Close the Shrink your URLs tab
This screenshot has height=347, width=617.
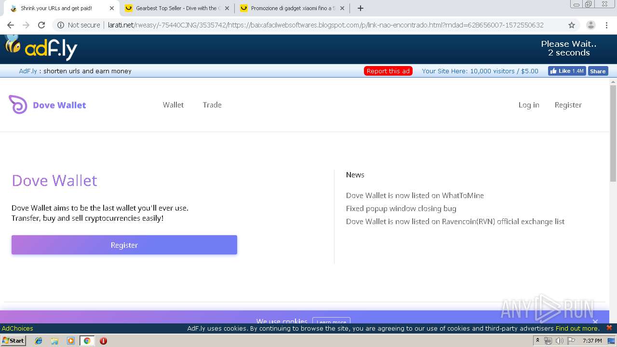point(112,8)
